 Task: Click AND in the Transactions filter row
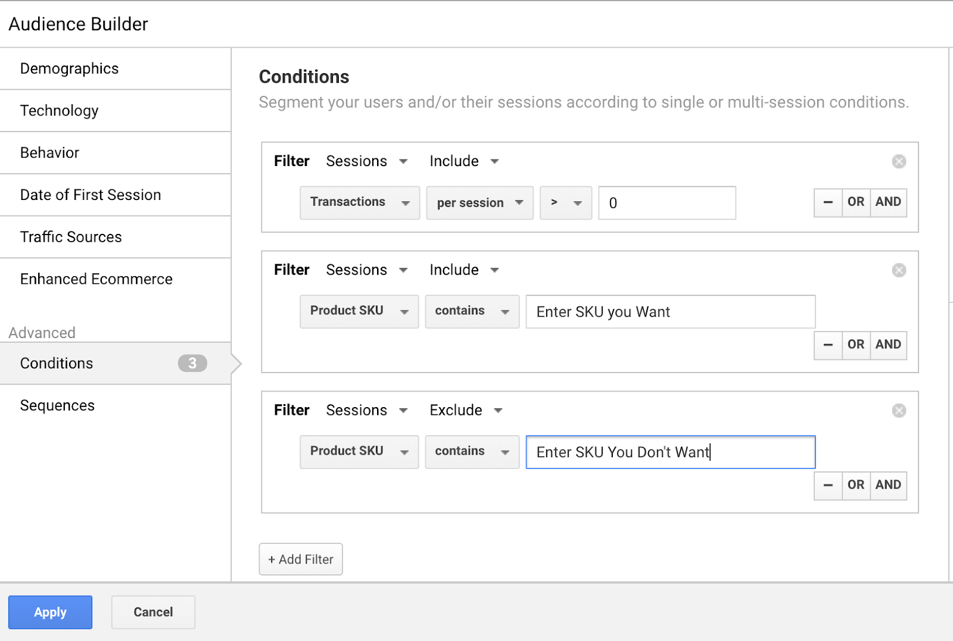[x=888, y=202]
